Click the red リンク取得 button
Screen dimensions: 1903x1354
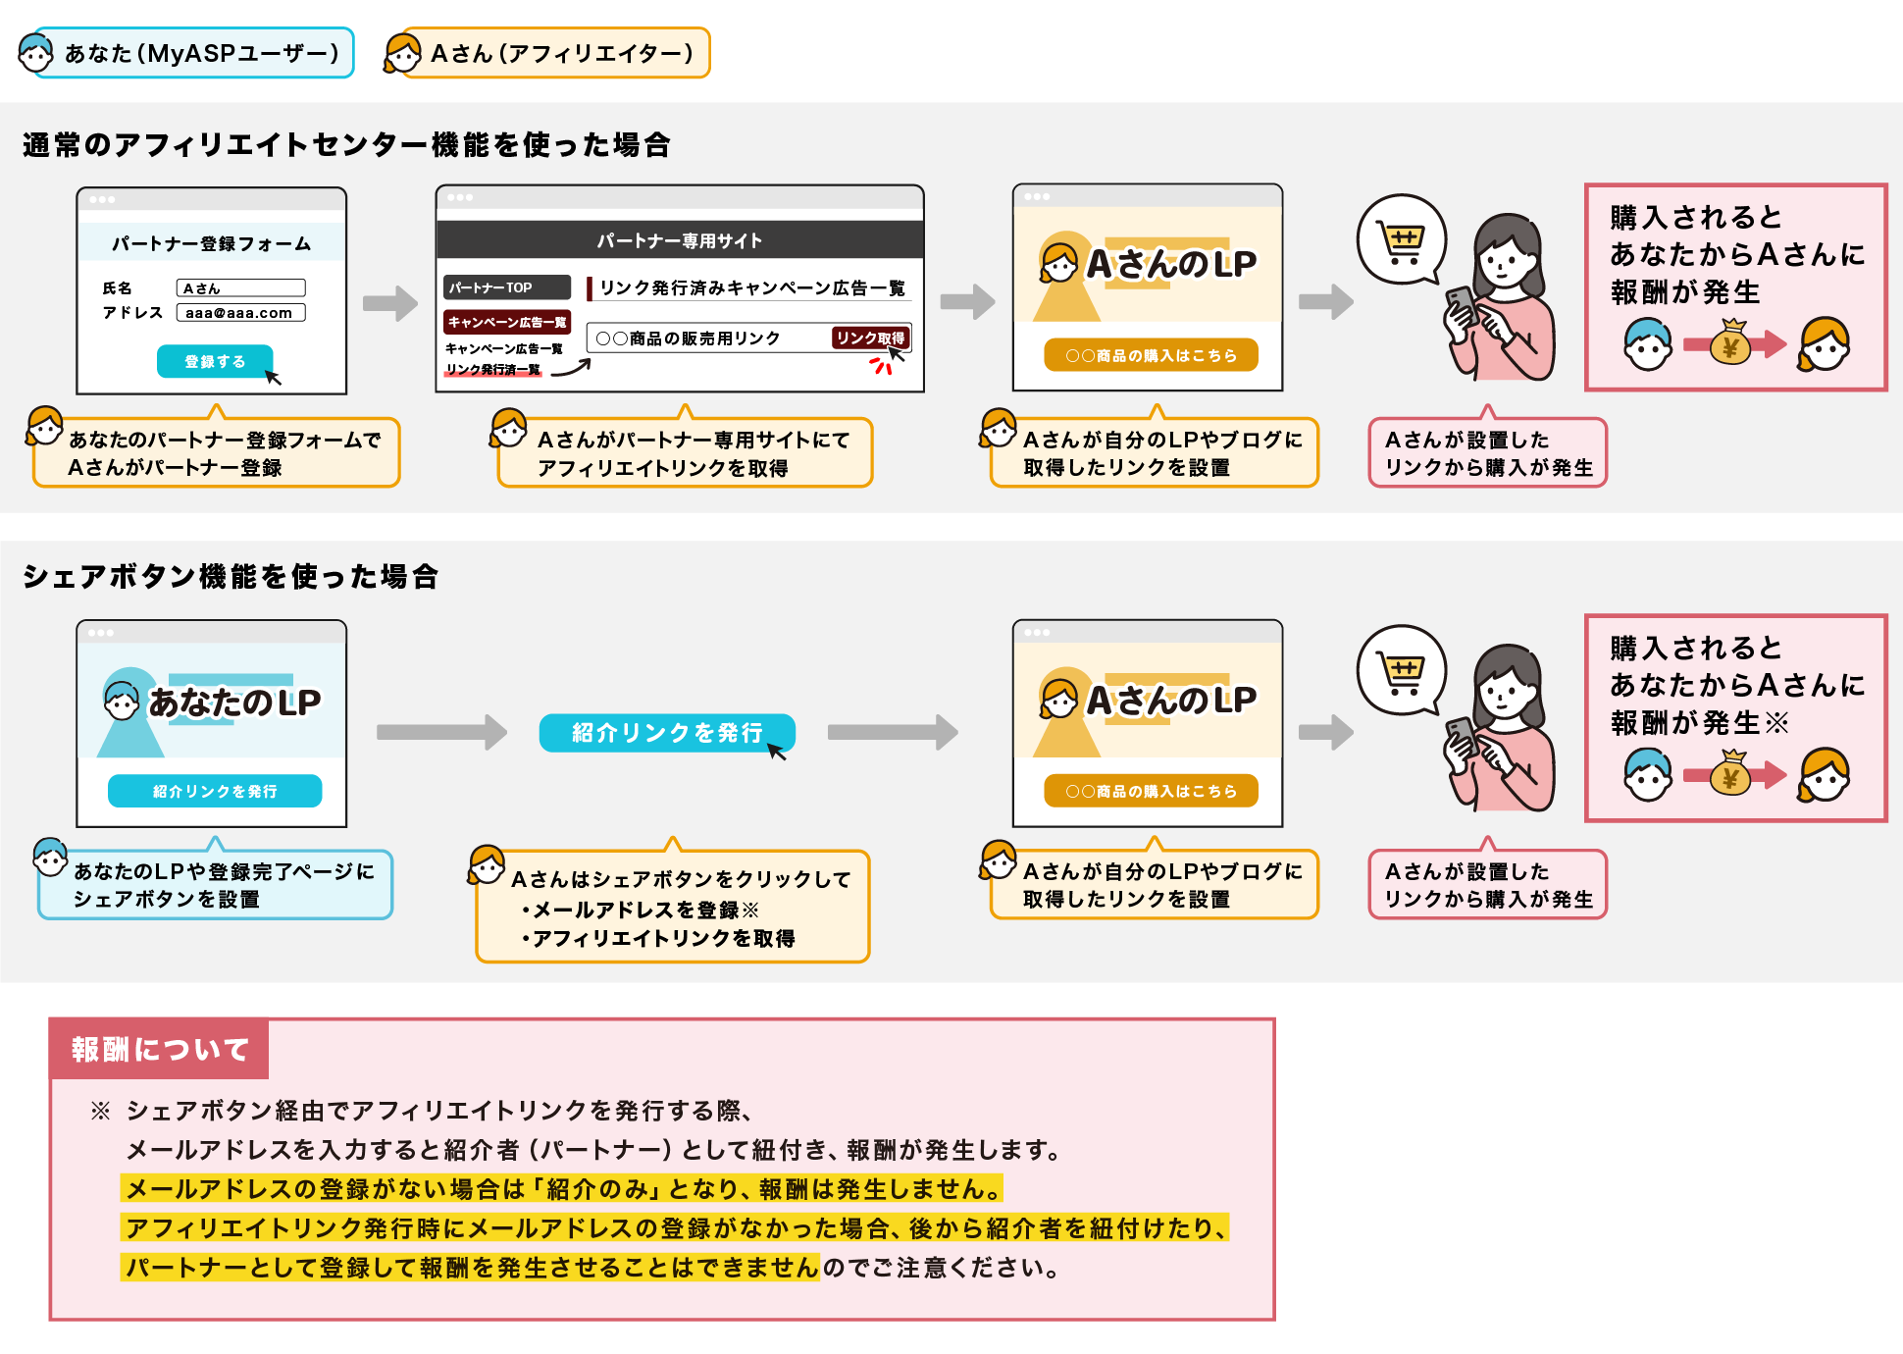tap(870, 338)
